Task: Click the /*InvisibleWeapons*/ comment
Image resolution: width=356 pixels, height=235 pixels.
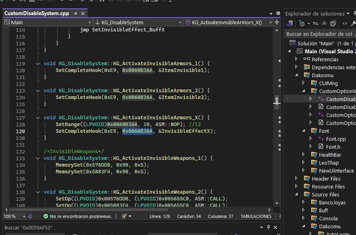Action: point(74,151)
